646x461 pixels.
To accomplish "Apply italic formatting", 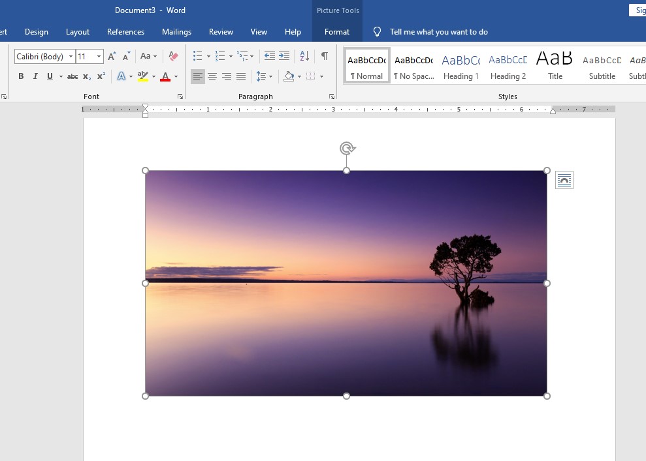I will [35, 76].
